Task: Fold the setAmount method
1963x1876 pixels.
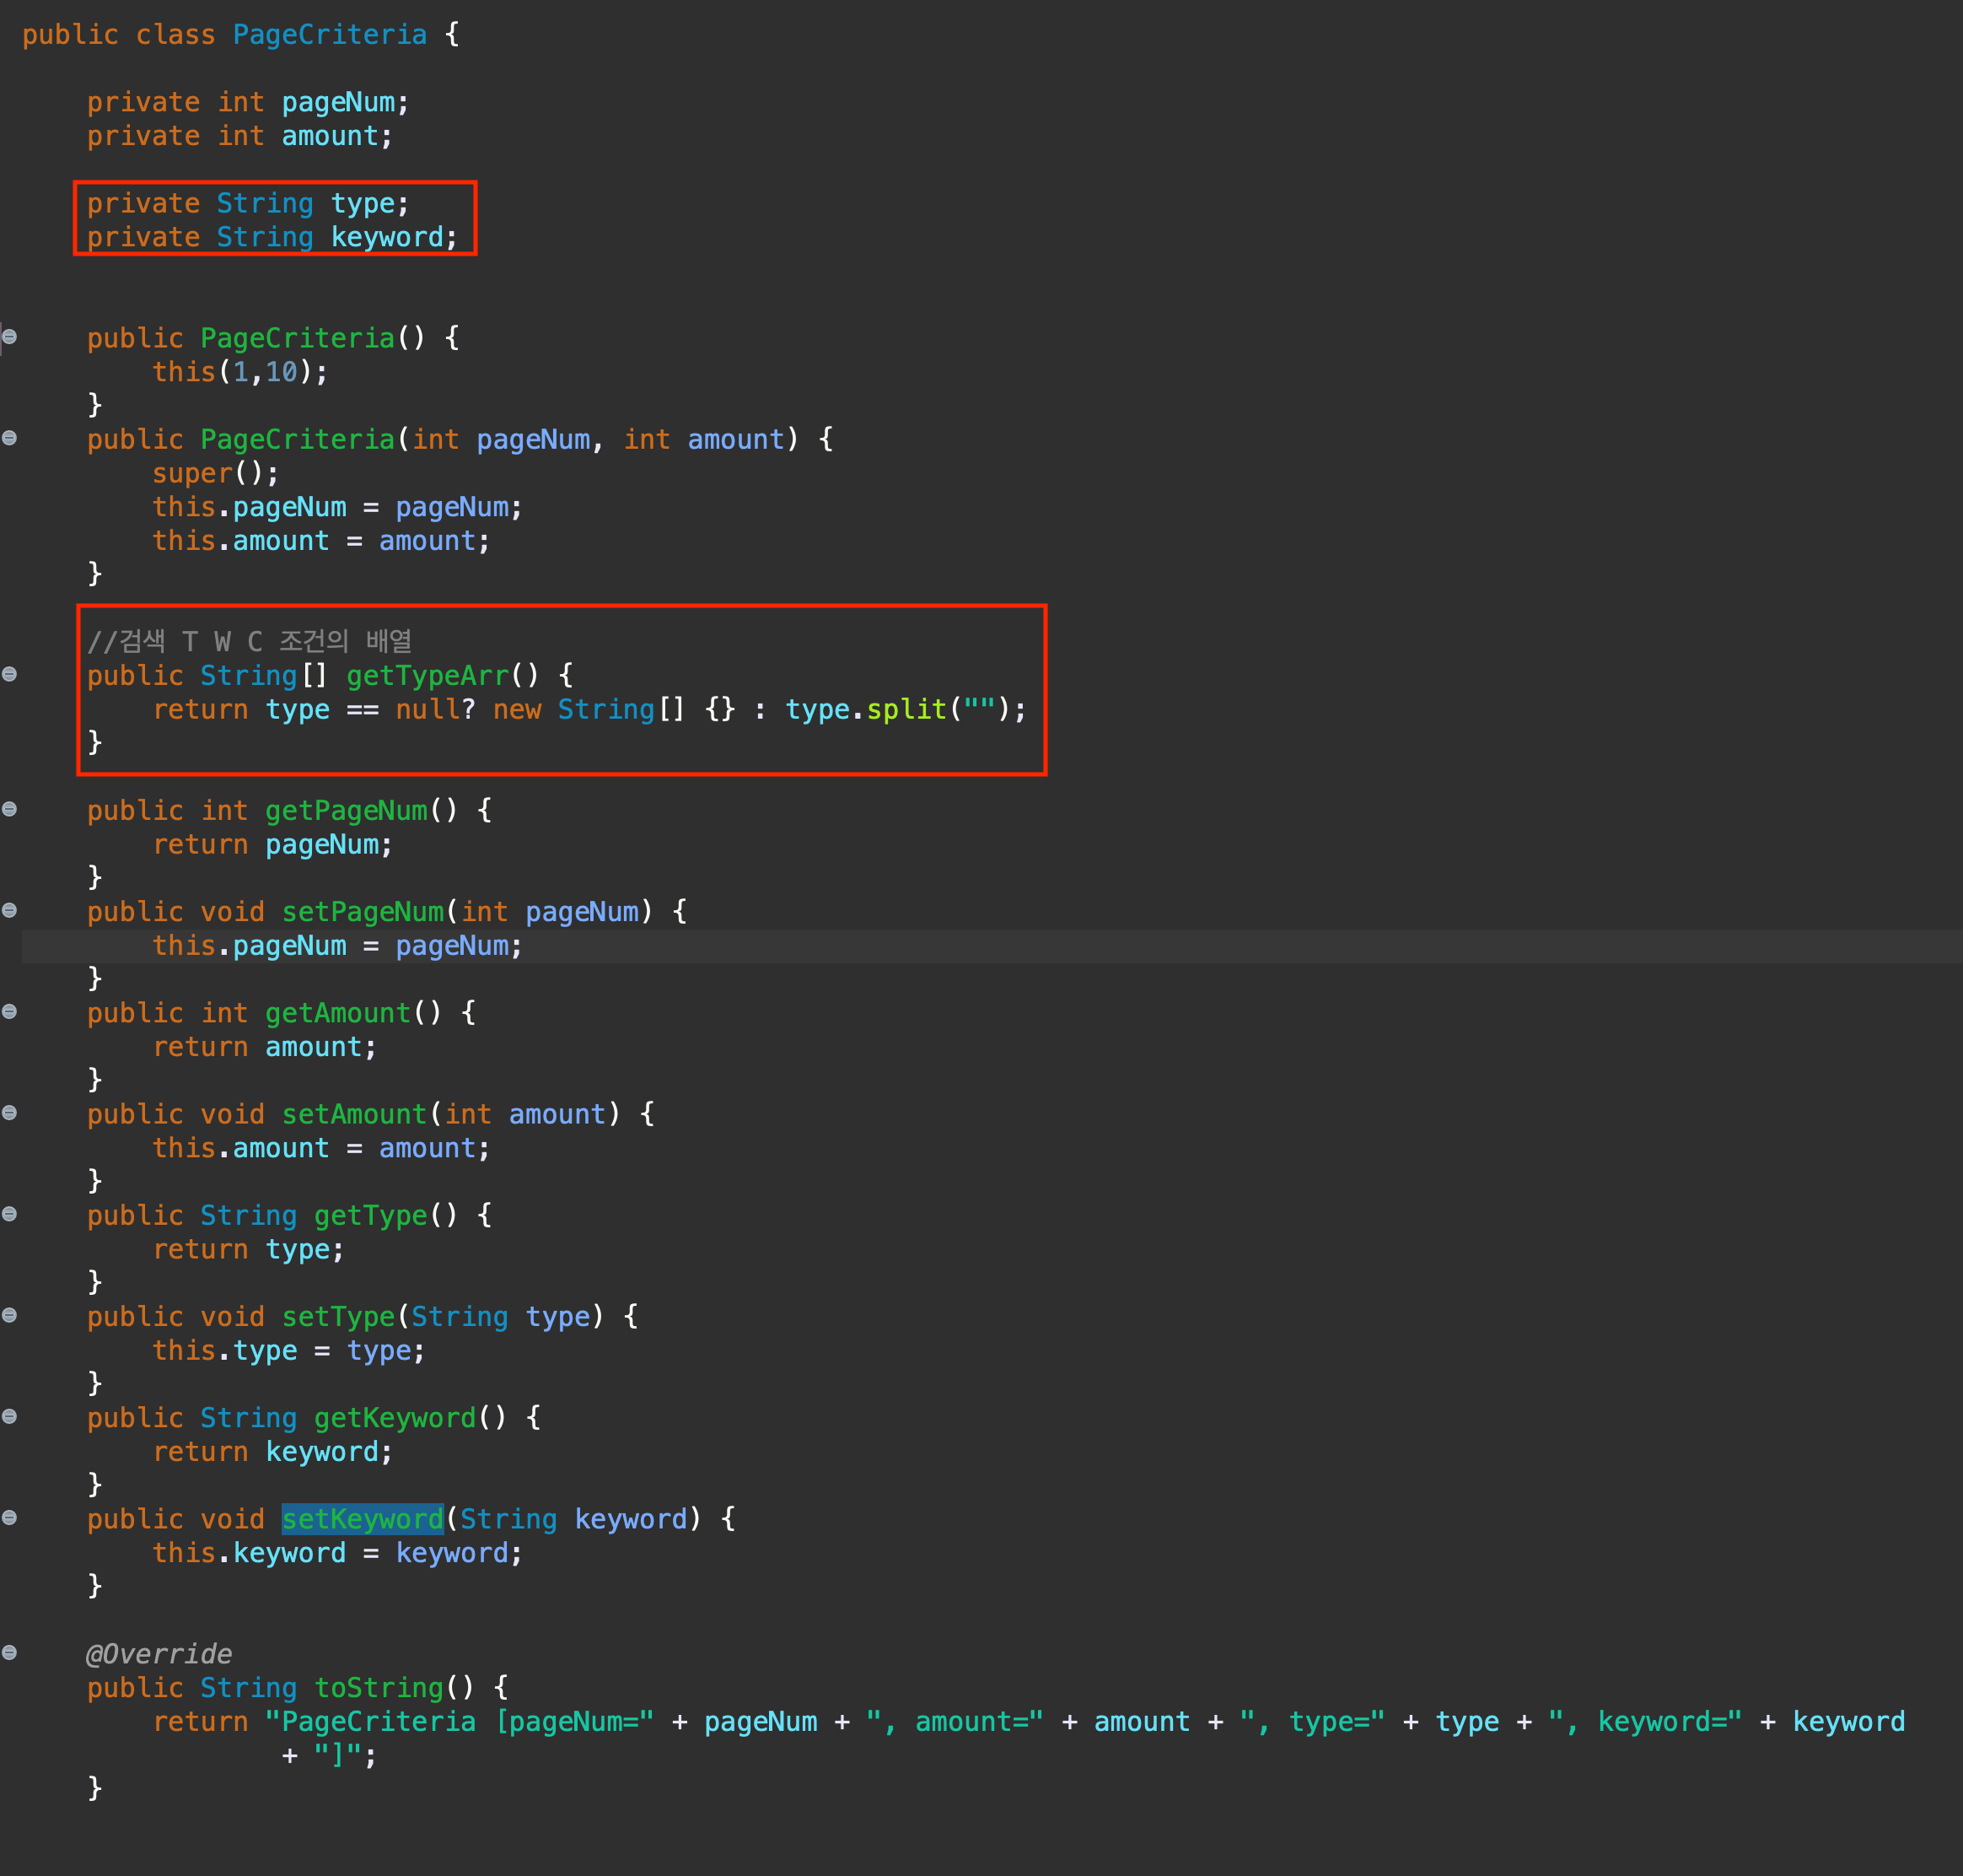Action: point(9,1113)
